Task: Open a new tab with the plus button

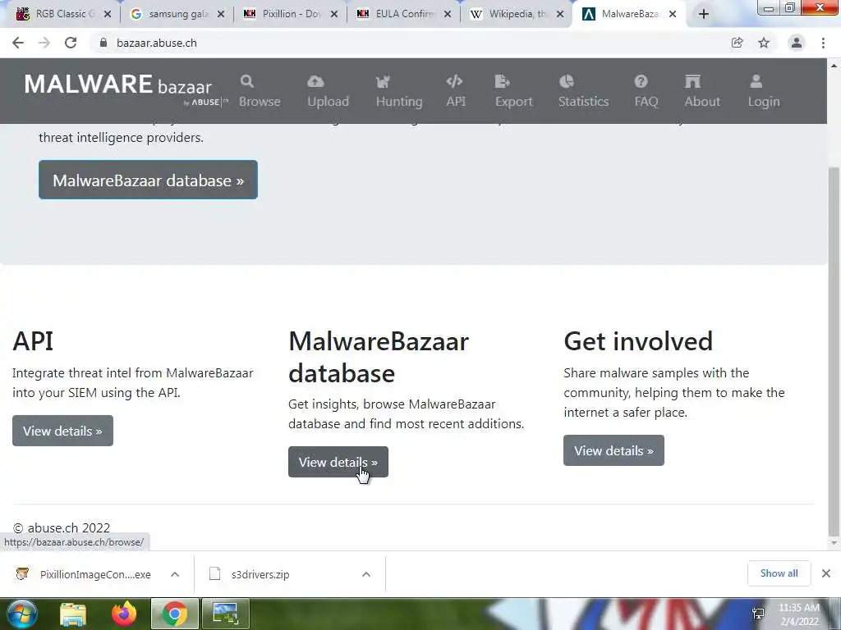Action: (704, 14)
